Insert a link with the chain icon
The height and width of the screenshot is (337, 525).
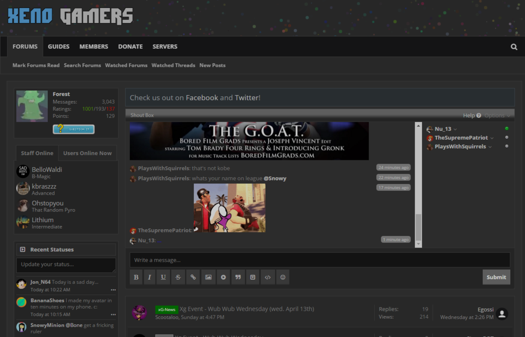[193, 277]
